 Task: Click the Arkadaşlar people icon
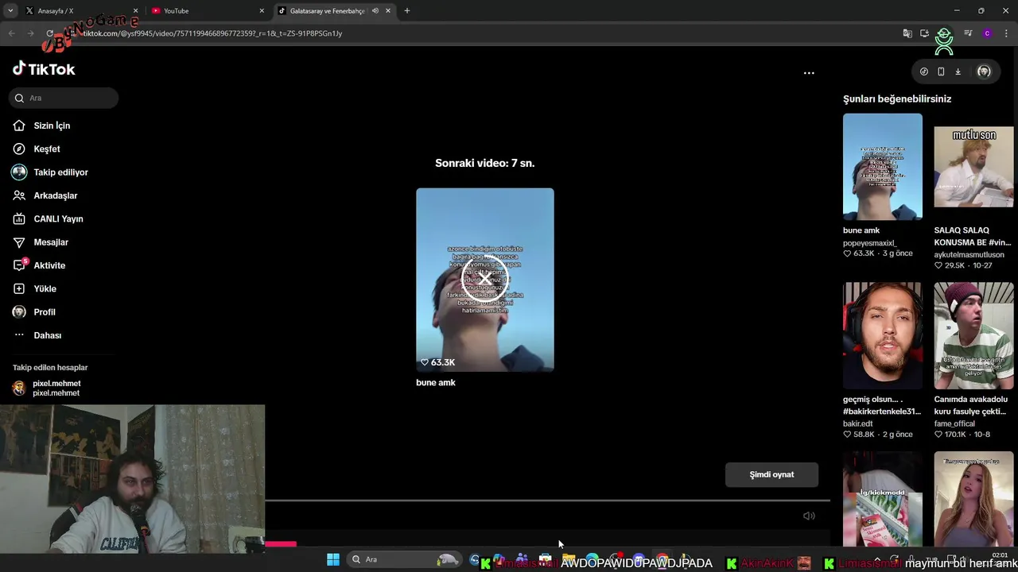coord(19,195)
